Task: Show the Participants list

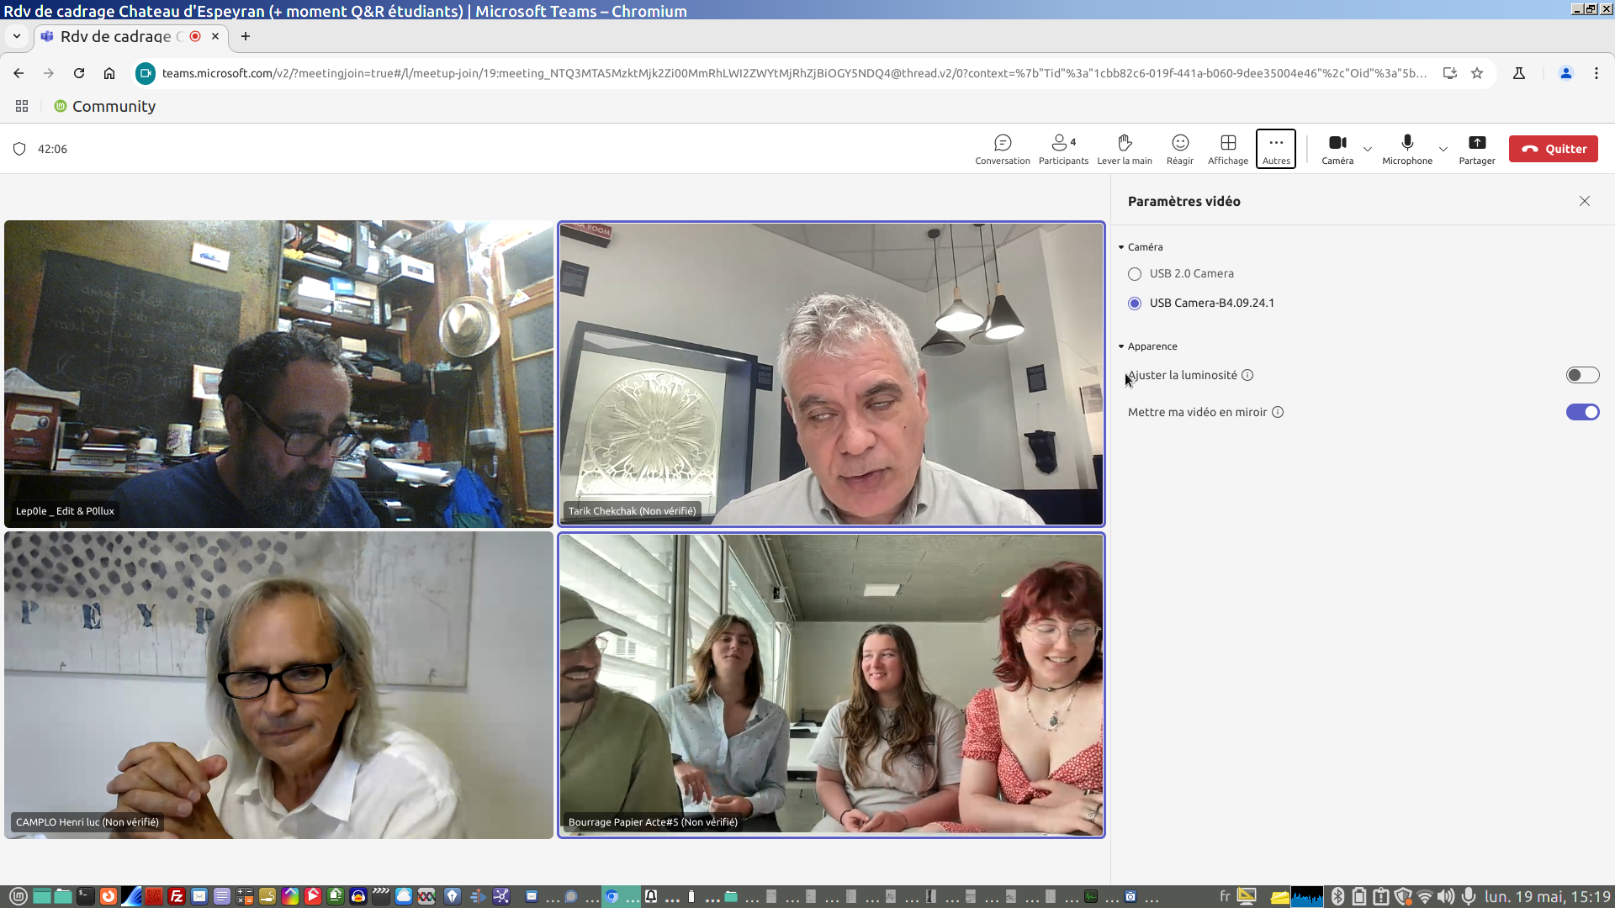Action: coord(1063,149)
